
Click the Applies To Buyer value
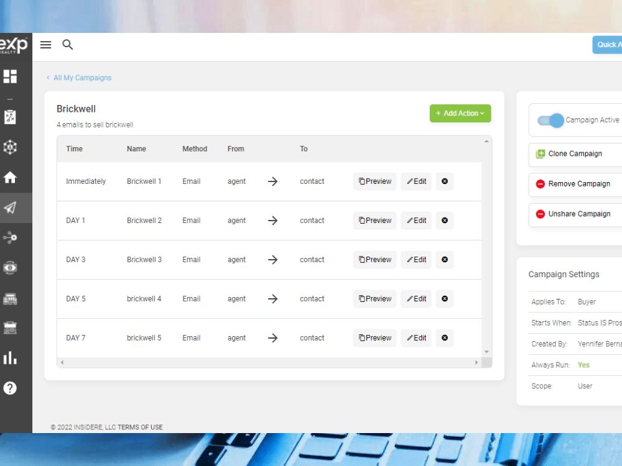tap(587, 302)
